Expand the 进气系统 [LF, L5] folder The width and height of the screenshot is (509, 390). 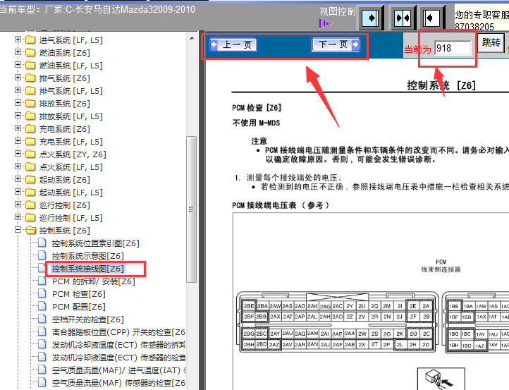18,39
